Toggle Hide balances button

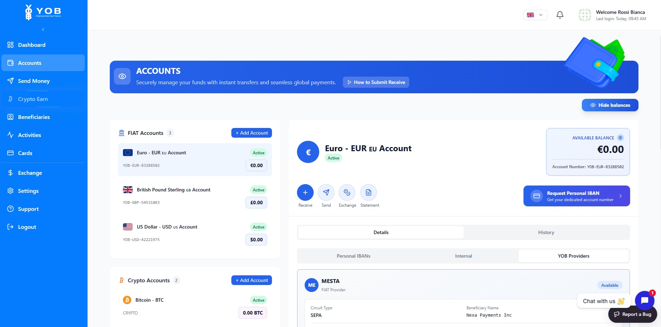610,105
